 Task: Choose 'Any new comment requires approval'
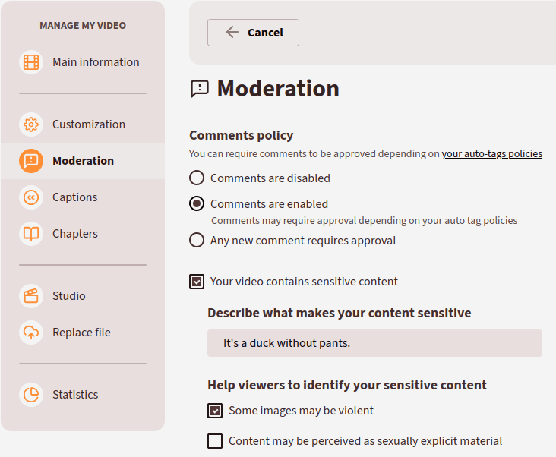click(x=197, y=241)
